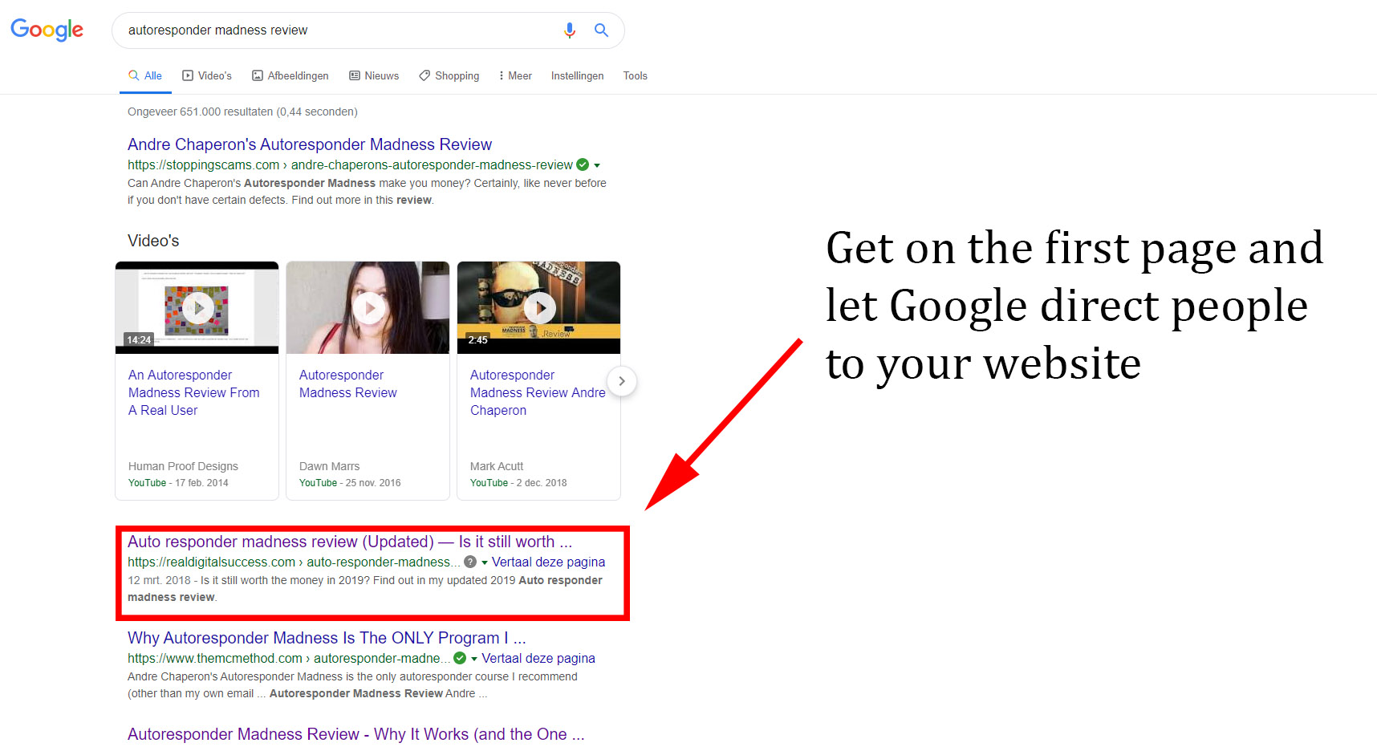Screen dimensions: 1377x747
Task: Click green verified badge on stoppingscams result
Action: (583, 164)
